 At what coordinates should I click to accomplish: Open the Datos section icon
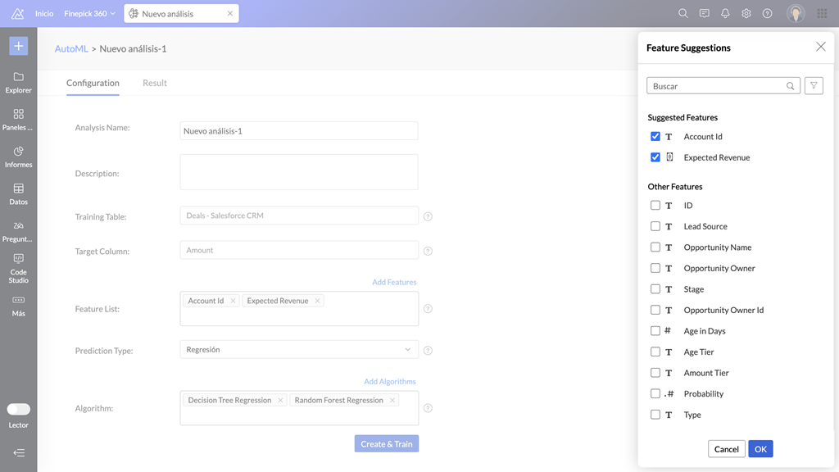18,193
